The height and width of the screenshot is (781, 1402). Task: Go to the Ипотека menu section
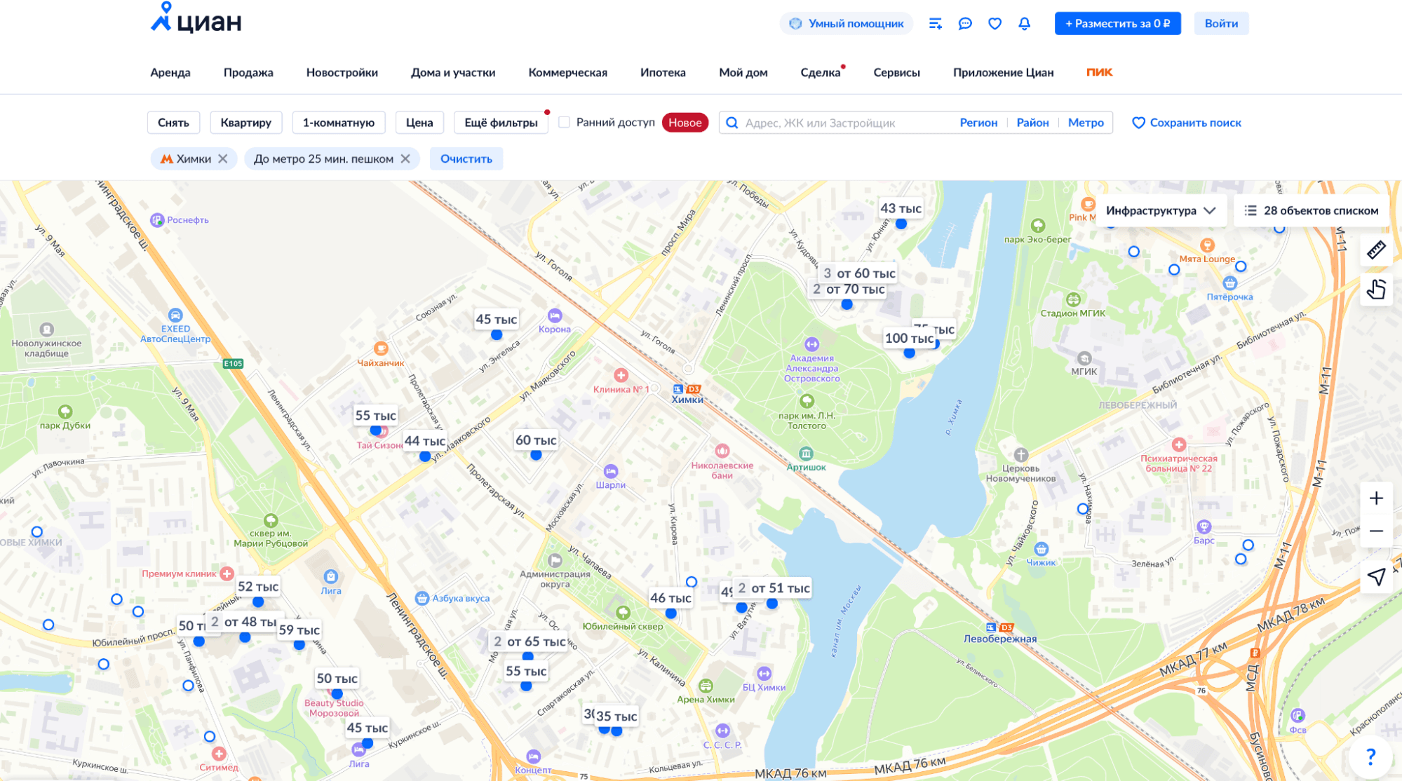point(662,73)
